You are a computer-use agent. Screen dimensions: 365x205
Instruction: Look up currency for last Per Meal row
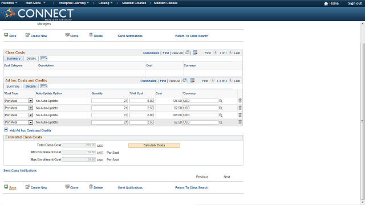221,122
